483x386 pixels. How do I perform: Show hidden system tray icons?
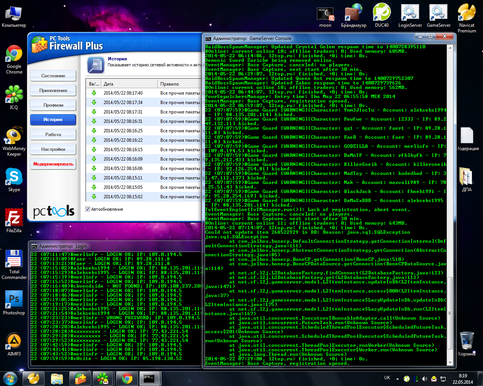(x=397, y=378)
